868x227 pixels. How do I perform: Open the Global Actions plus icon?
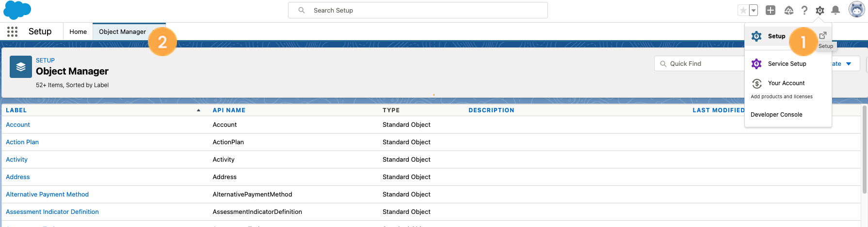coord(771,10)
